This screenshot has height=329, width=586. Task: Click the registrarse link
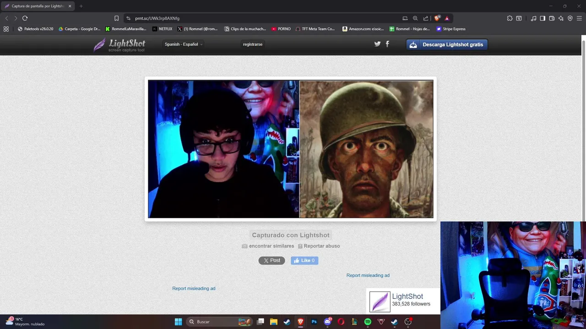tap(253, 44)
